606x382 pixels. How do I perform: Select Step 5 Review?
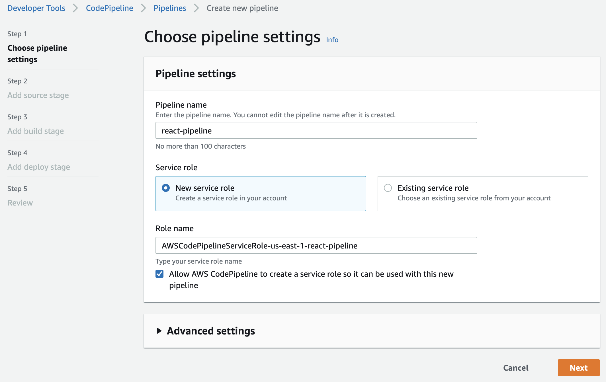pyautogui.click(x=20, y=203)
